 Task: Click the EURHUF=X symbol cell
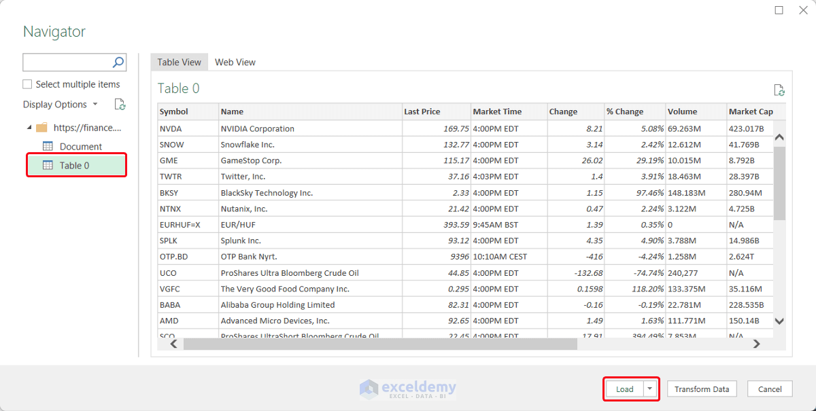pos(188,225)
